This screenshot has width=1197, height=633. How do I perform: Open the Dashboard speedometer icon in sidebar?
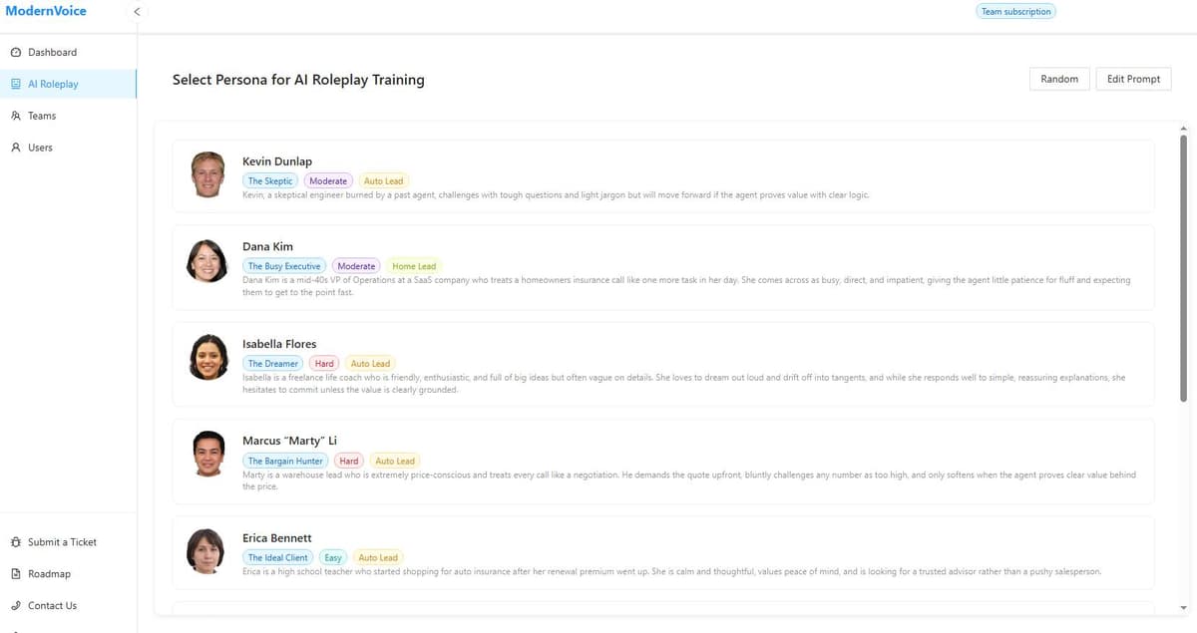pyautogui.click(x=16, y=52)
